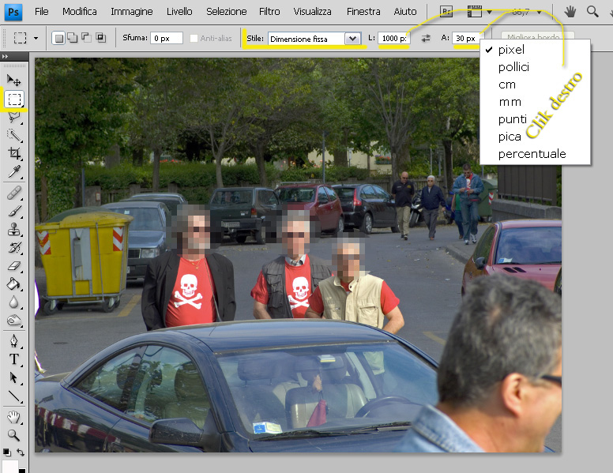Enable the Intersect with selection mode
613x473 pixels.
click(x=100, y=38)
